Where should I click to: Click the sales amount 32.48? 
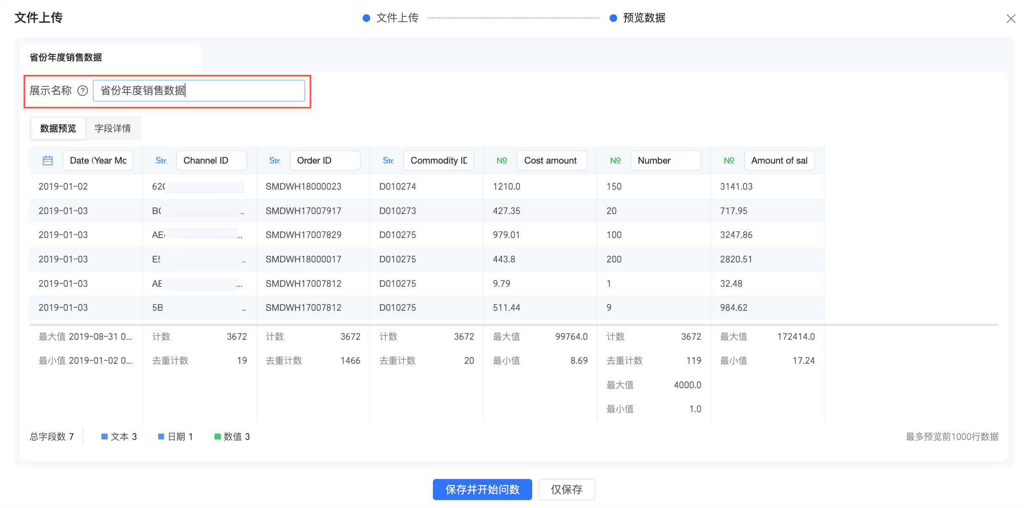(731, 284)
